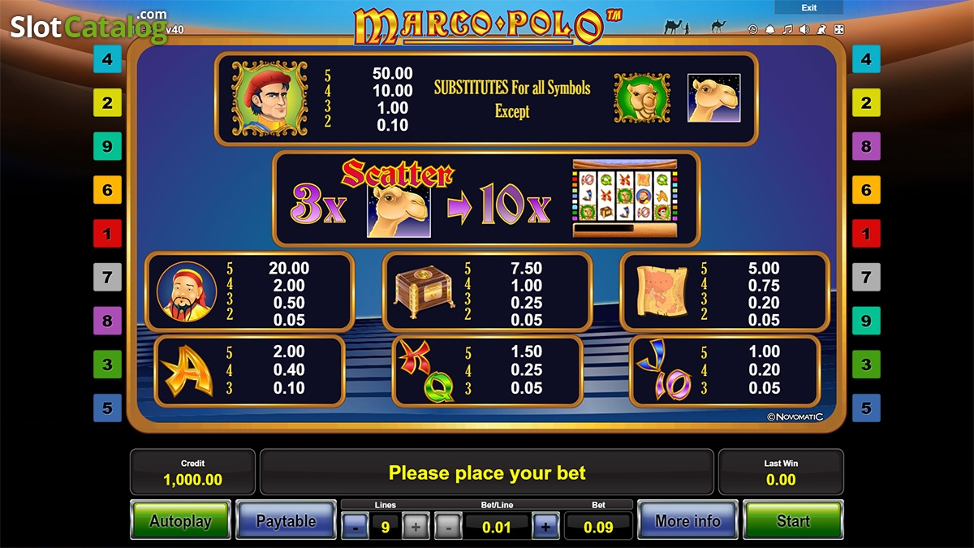Toggle the music note icon
Screen dimensions: 974x548
click(787, 30)
